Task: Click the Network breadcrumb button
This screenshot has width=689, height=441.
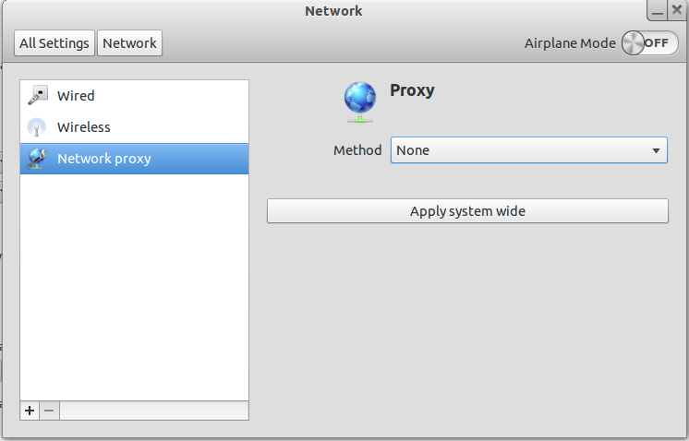Action: [129, 43]
